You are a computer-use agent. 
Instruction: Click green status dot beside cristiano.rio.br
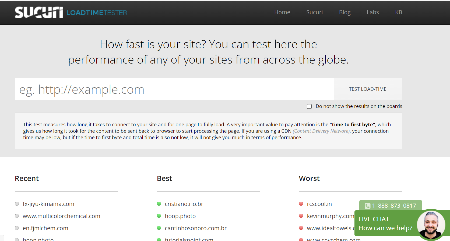(159, 204)
